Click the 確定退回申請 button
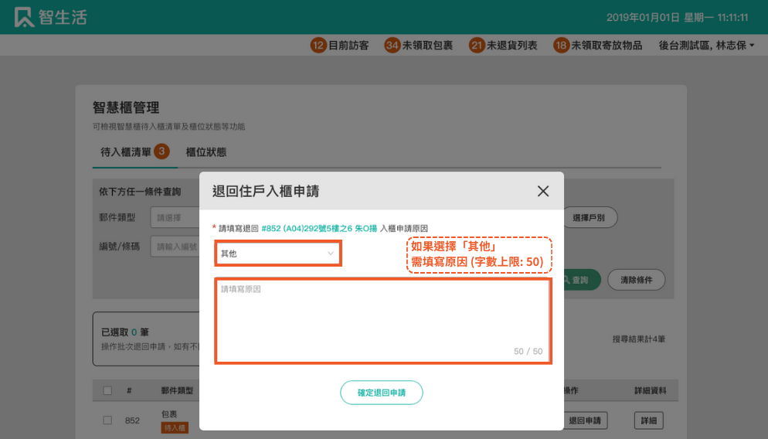 381,393
